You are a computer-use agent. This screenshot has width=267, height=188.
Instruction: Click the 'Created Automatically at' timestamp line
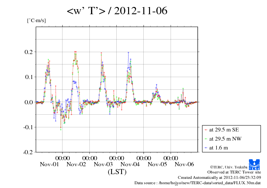click(x=219, y=178)
